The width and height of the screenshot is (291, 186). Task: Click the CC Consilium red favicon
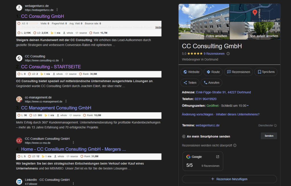click(x=19, y=141)
